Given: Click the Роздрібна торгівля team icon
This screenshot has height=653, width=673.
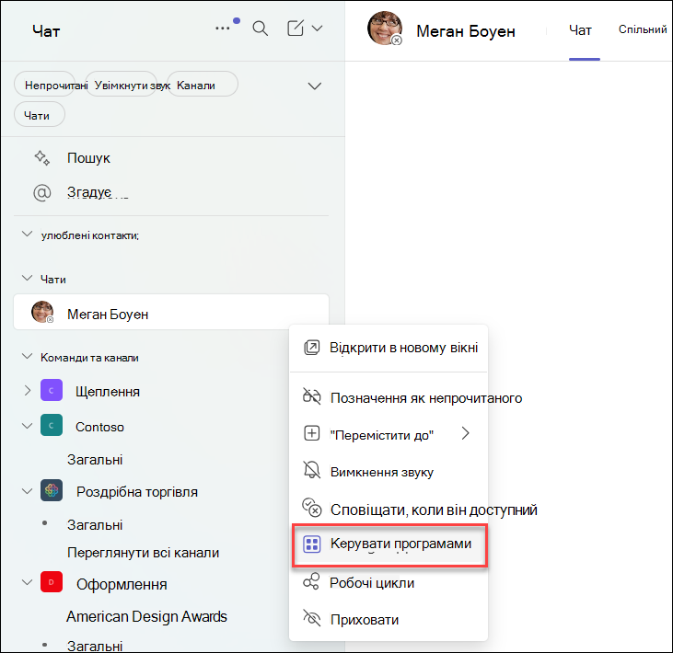Looking at the screenshot, I should [52, 490].
